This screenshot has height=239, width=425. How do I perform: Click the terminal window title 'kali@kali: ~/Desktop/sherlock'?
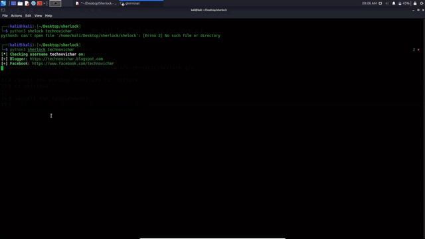(x=209, y=10)
